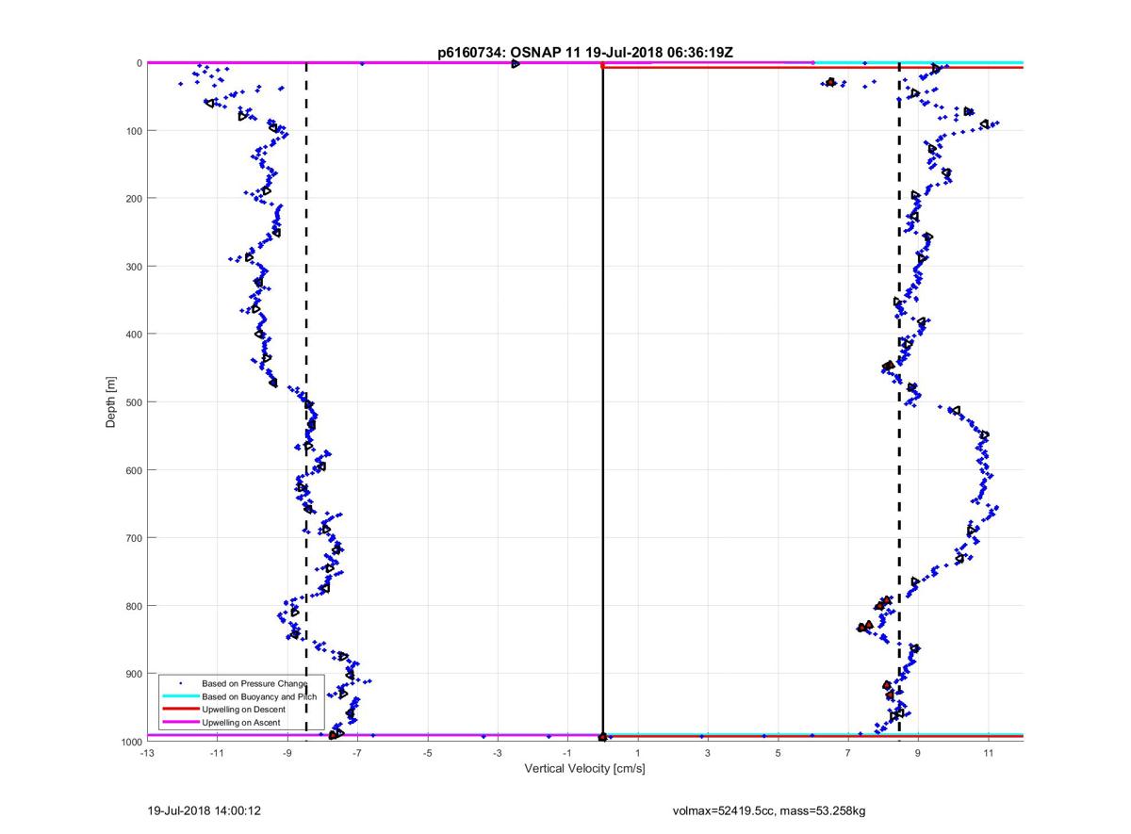The height and width of the screenshot is (834, 1131).
Task: Click the x-axis tick label '5'
Action: (x=779, y=752)
